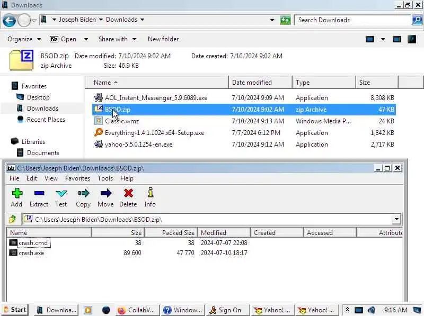Switch to Sign On taskbar window
424x316 pixels.
pos(229,310)
